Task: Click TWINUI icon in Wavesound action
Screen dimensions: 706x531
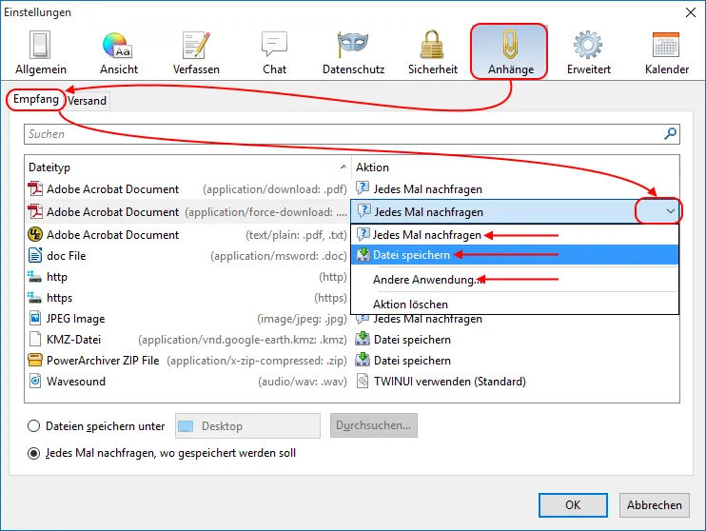Action: [363, 381]
